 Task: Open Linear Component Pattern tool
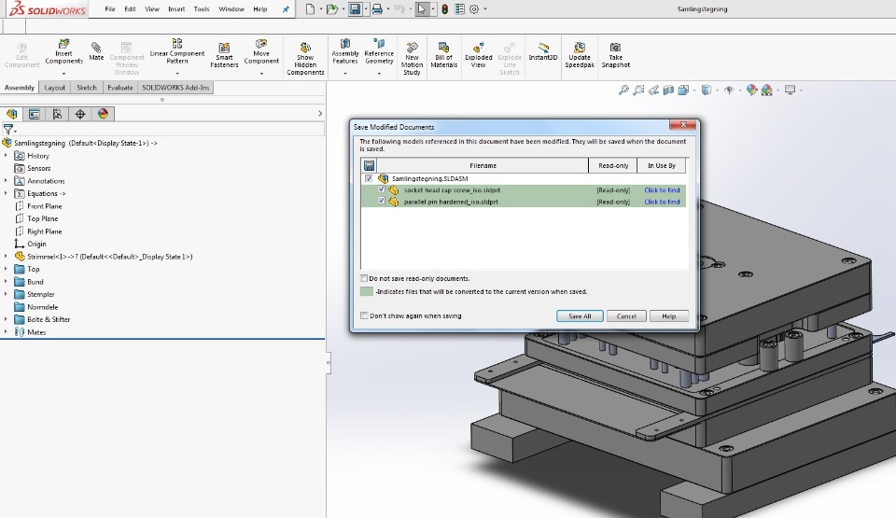(177, 51)
